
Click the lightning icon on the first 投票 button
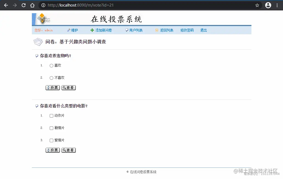tap(48, 88)
